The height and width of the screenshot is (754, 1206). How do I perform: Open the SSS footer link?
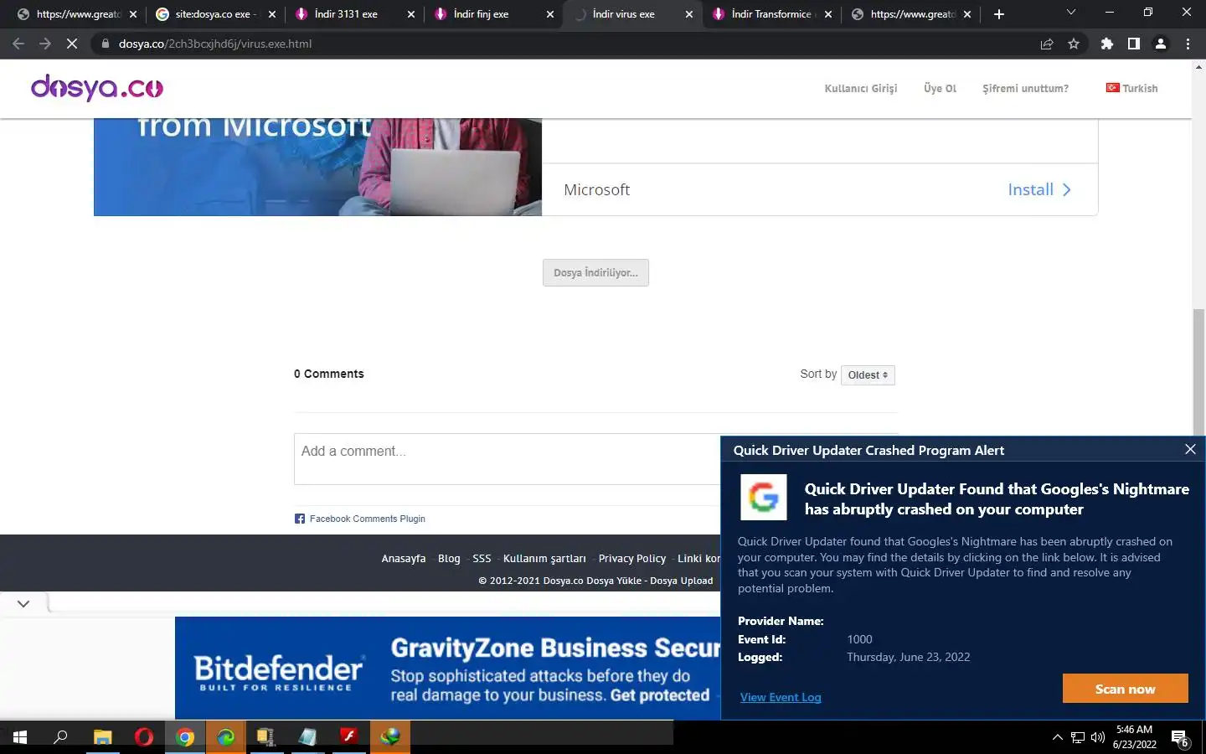click(482, 558)
